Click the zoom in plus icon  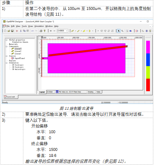pos(51,31)
